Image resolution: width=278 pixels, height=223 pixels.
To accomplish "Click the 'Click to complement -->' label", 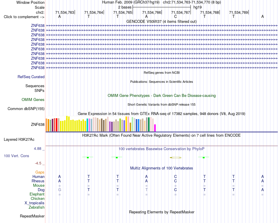I will 24,17.
